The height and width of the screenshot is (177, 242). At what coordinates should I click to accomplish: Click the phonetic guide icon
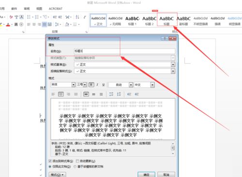(16, 17)
